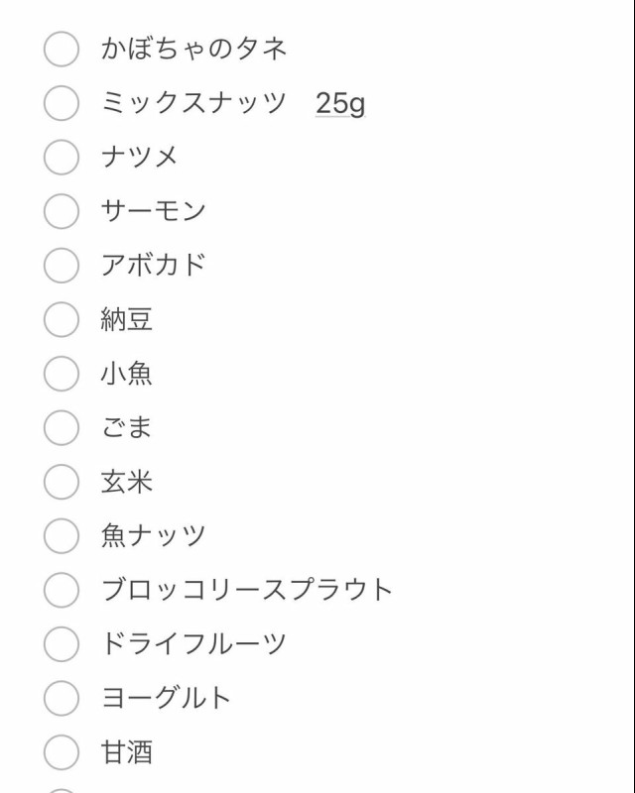Image resolution: width=635 pixels, height=793 pixels.
Task: Complete the 玄米 item
Action: [61, 482]
